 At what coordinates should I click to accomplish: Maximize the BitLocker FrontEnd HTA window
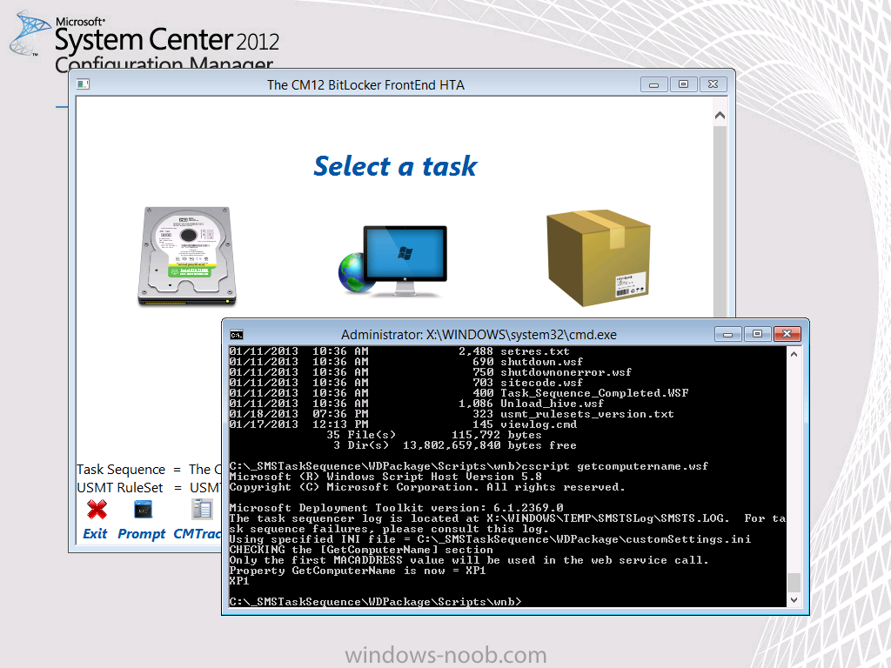684,84
